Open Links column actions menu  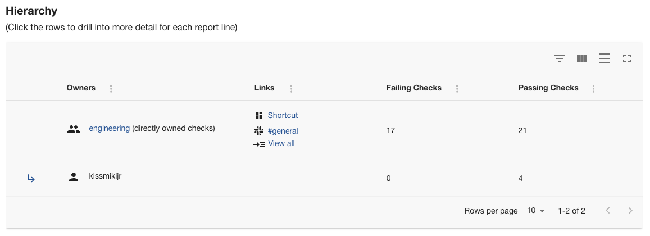(291, 88)
